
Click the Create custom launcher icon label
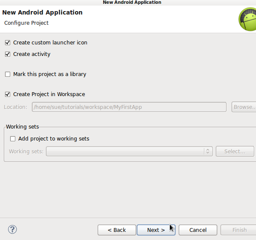pos(50,43)
